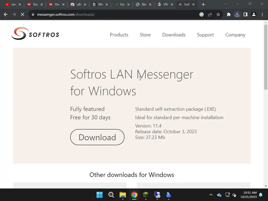Close the YouTube tab
The height and width of the screenshot is (201, 268).
point(20,4)
